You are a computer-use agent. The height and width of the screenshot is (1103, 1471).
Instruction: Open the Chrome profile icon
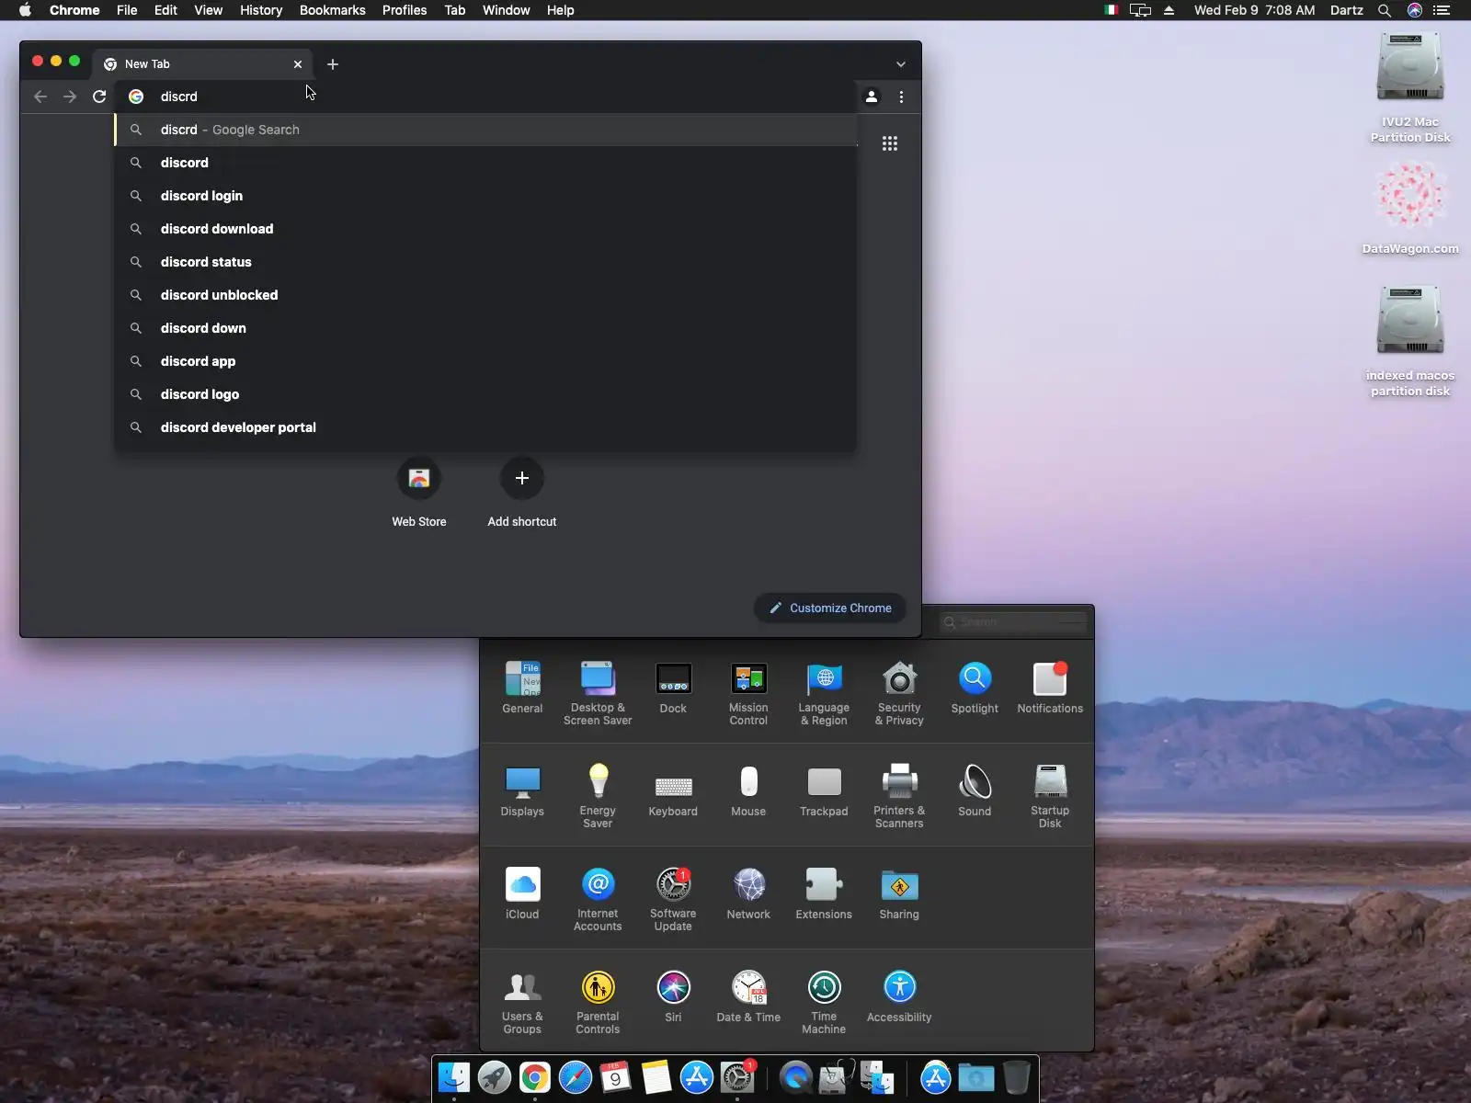[872, 97]
